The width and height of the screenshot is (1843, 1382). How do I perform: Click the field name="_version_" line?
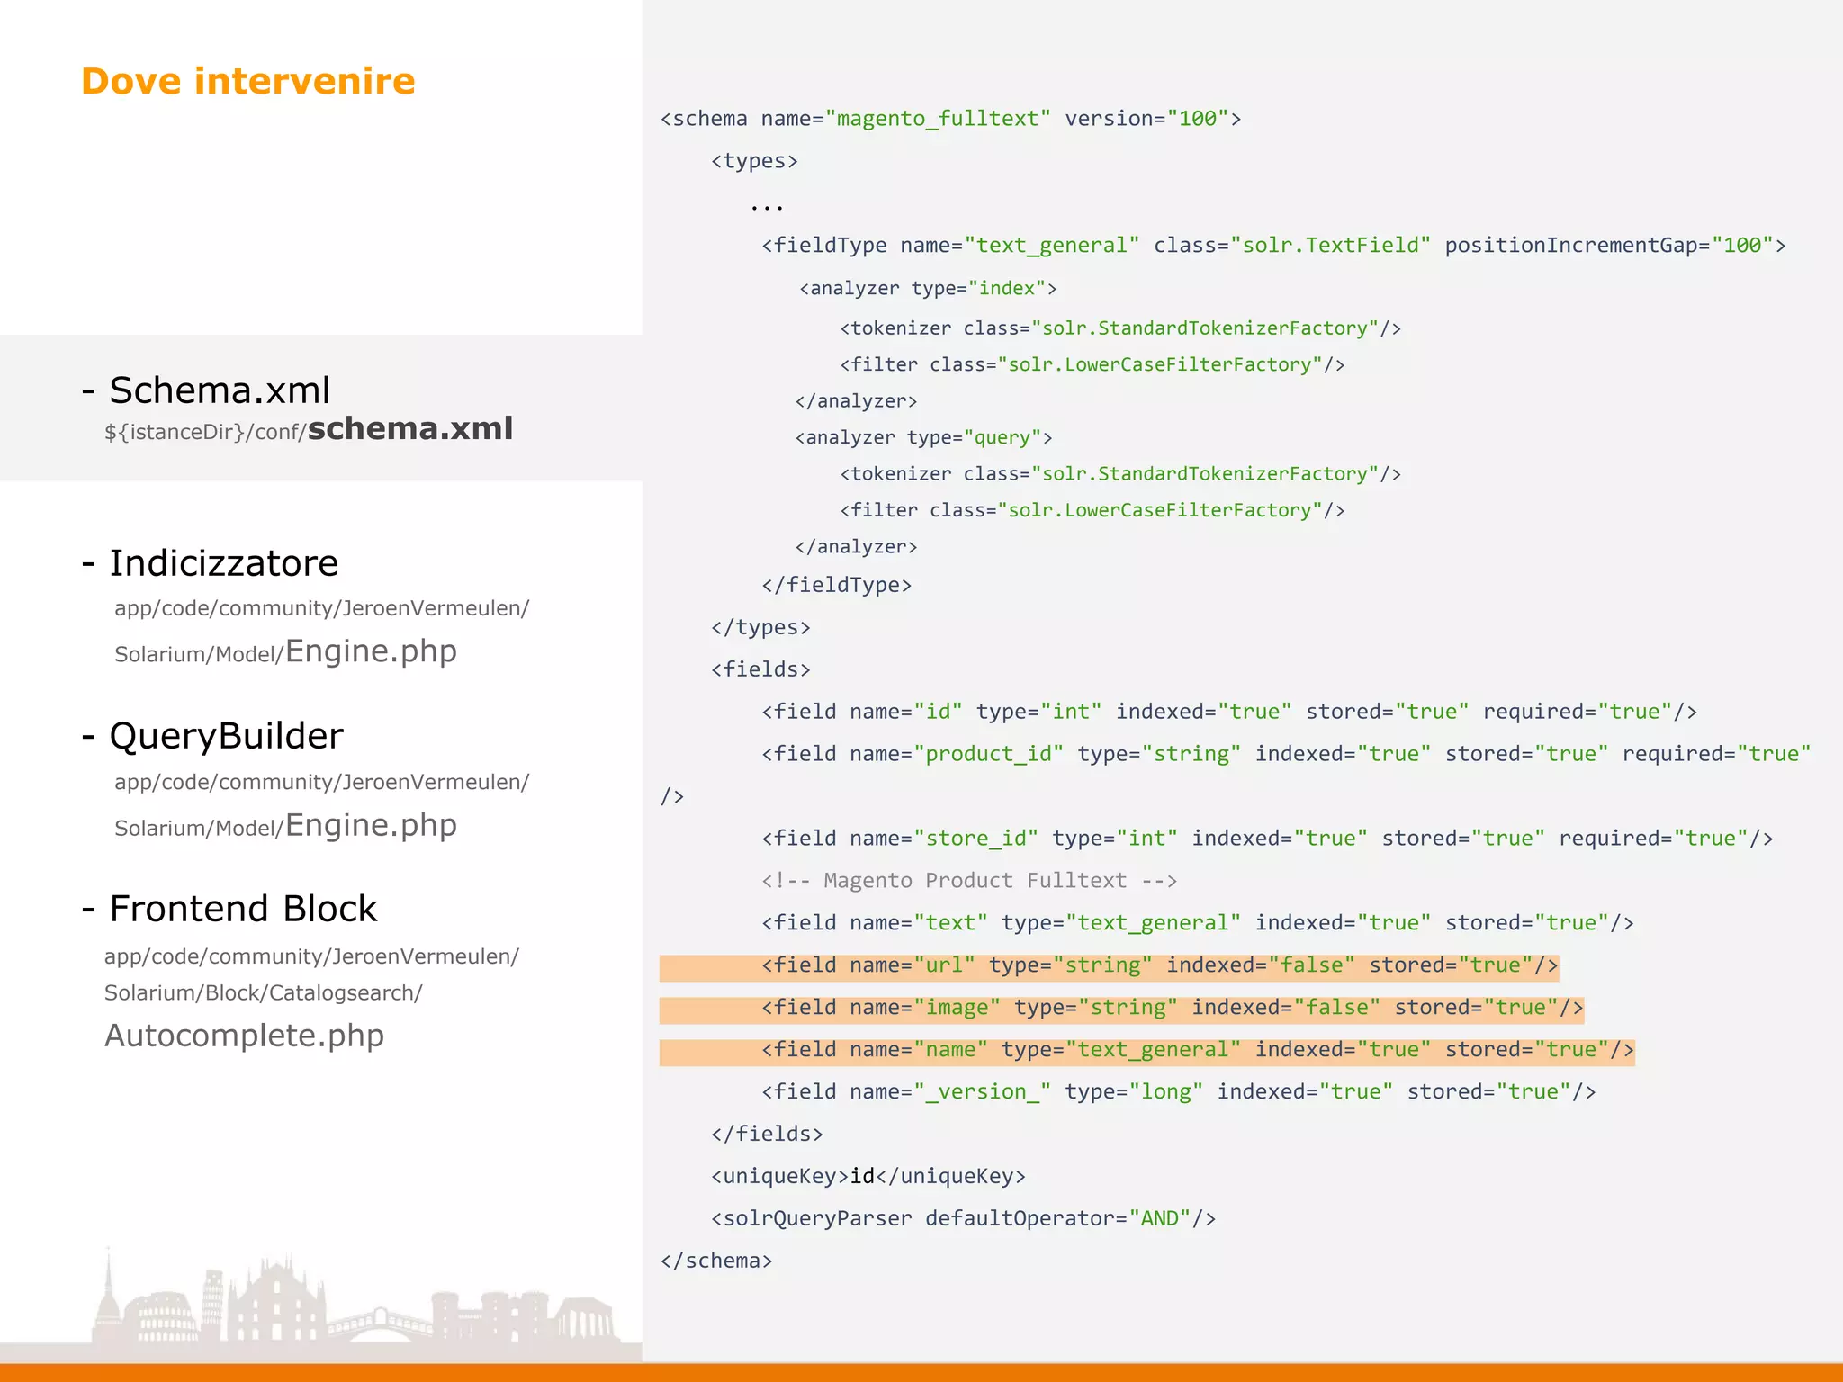point(1179,1092)
